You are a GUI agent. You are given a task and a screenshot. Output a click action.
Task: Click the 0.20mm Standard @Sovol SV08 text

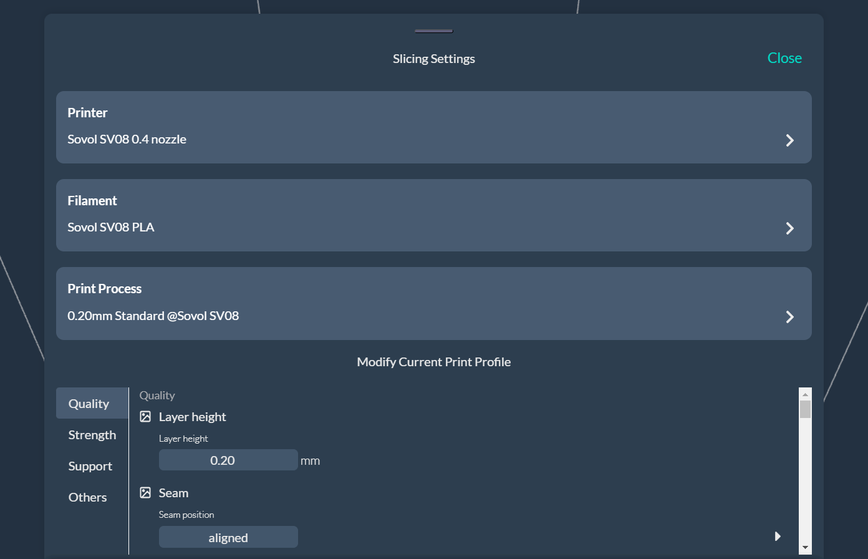click(x=153, y=316)
